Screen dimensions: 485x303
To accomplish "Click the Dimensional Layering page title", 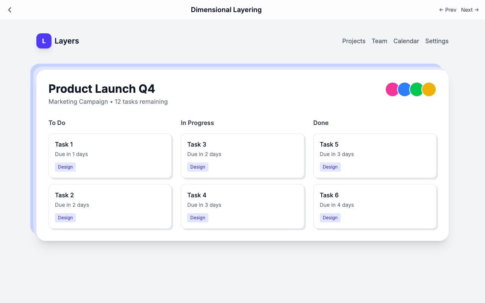I will 226,10.
